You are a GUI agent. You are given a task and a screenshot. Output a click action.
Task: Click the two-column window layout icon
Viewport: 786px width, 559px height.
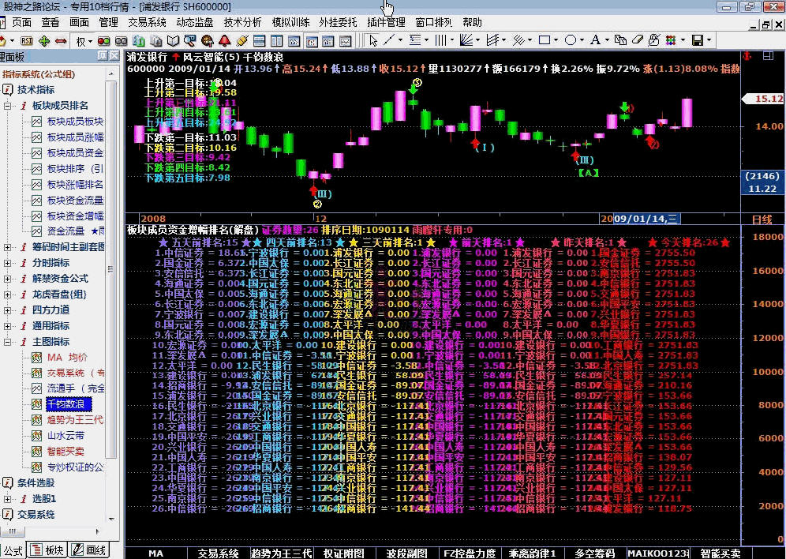pyautogui.click(x=276, y=41)
